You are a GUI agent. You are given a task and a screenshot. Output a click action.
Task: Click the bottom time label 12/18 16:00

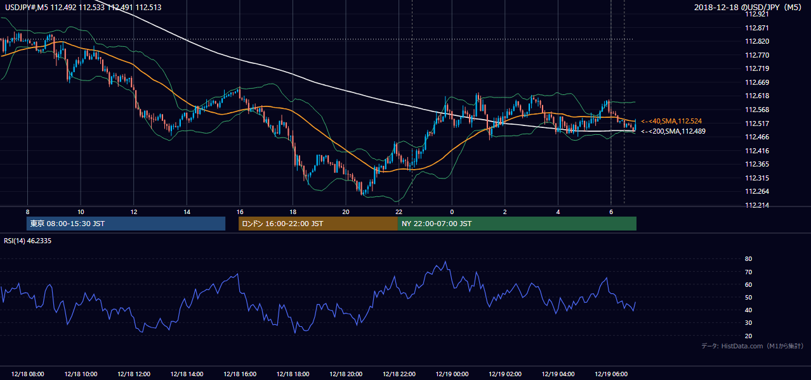point(240,374)
